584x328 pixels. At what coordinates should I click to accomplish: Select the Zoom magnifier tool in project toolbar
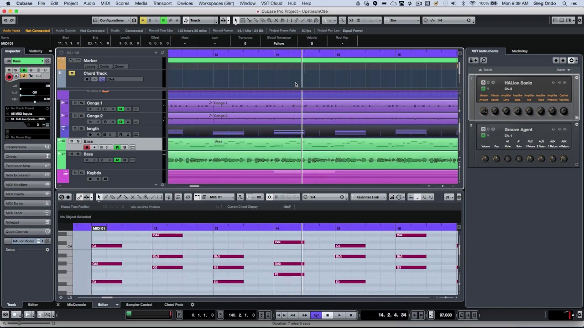click(269, 20)
